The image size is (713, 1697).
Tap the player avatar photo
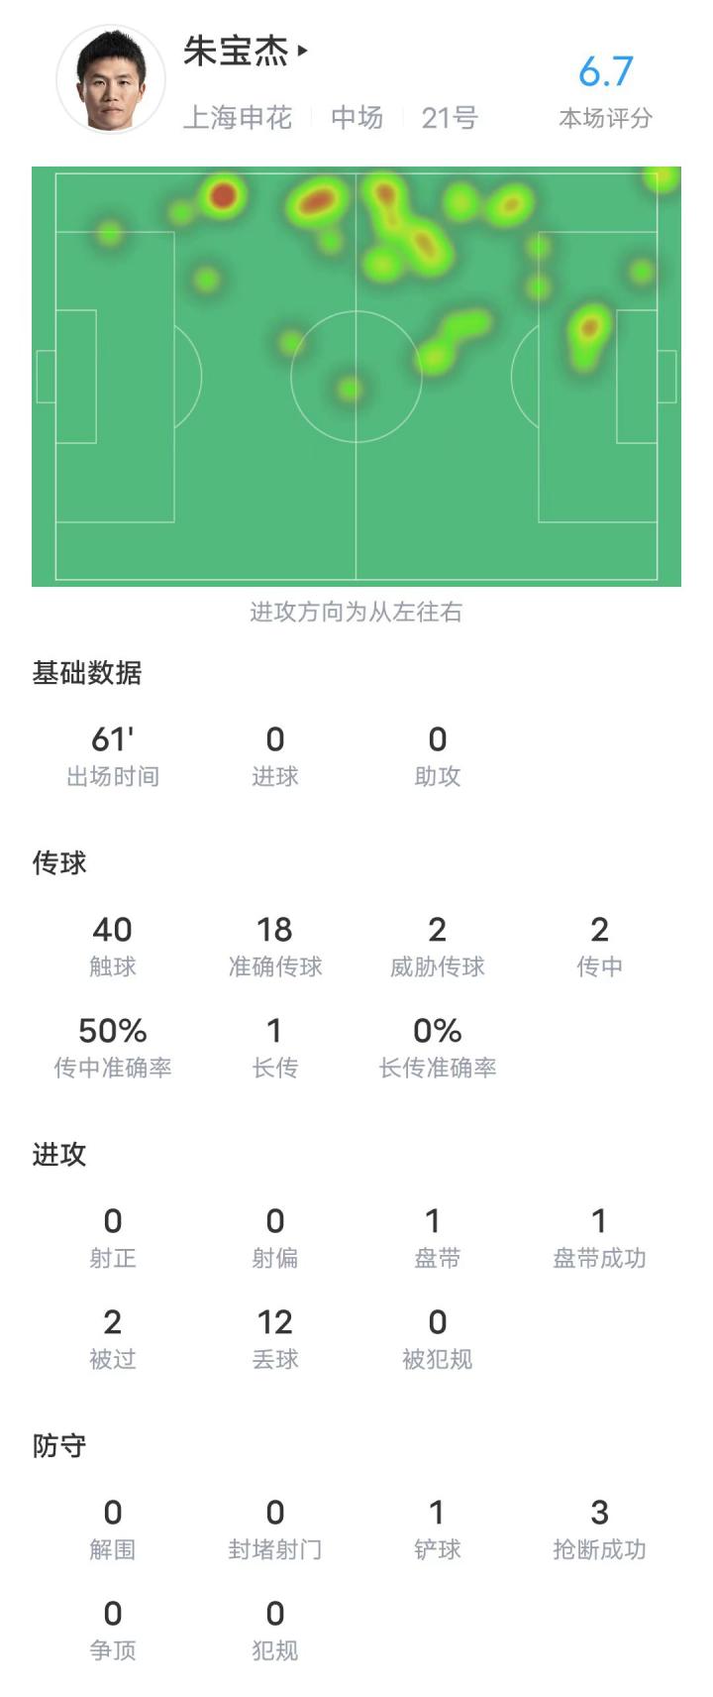tap(110, 80)
